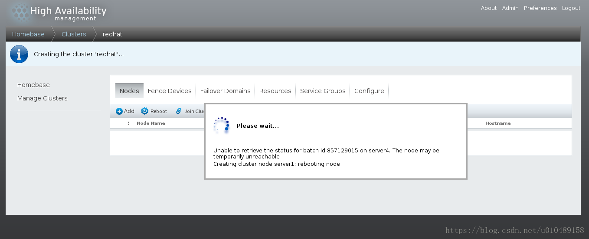The width and height of the screenshot is (589, 239).
Task: Click the High Availability management logo
Action: click(59, 13)
